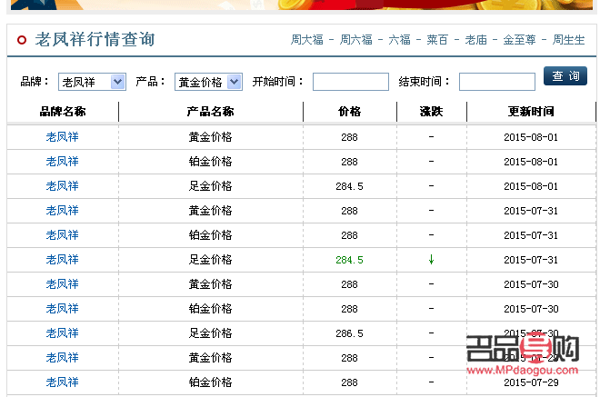This screenshot has height=397, width=600.
Task: Click 足金价格 in the 2015-08-01 row
Action: tap(211, 186)
